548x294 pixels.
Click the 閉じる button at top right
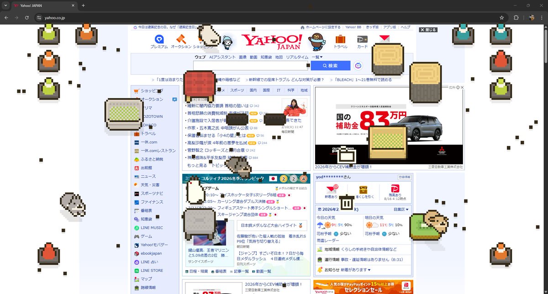click(x=428, y=30)
